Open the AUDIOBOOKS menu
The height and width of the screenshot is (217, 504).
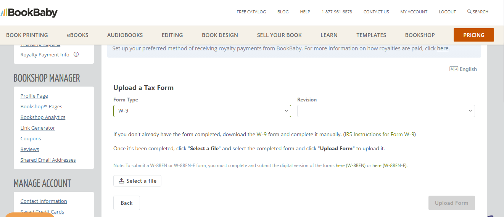(125, 35)
